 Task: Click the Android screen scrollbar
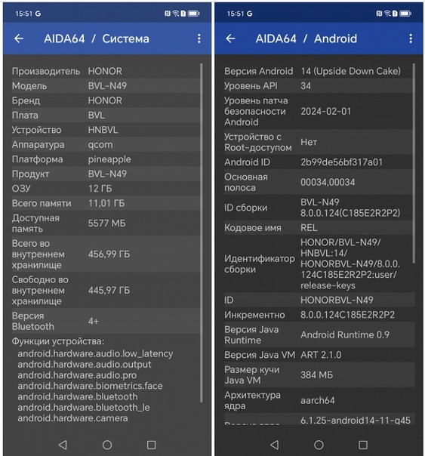414,163
